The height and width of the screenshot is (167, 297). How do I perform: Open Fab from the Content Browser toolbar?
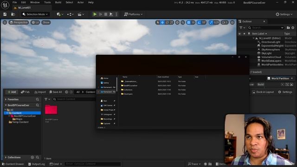coord(25,92)
